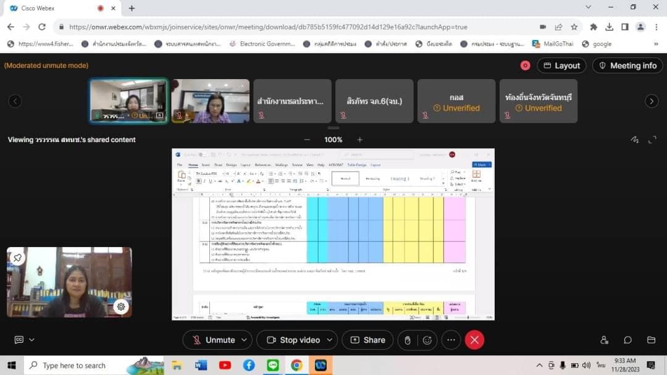Zoom out of the shared content
Viewport: 667px width, 375px height.
point(307,140)
